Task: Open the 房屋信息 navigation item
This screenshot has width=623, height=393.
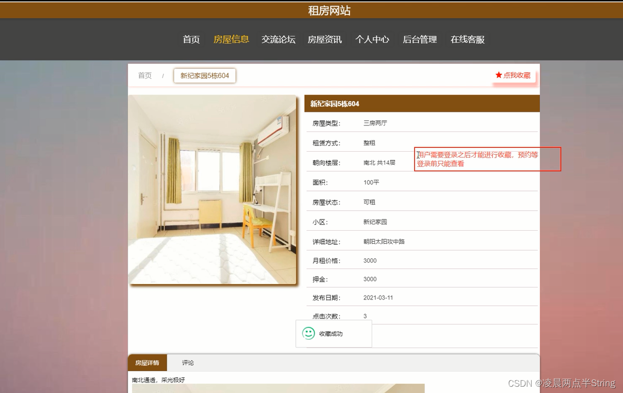Action: pyautogui.click(x=231, y=40)
